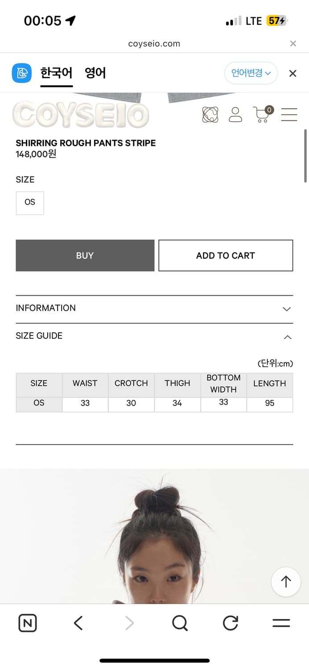The image size is (309, 669).
Task: Tap the globe language icon in the header
Action: (210, 115)
